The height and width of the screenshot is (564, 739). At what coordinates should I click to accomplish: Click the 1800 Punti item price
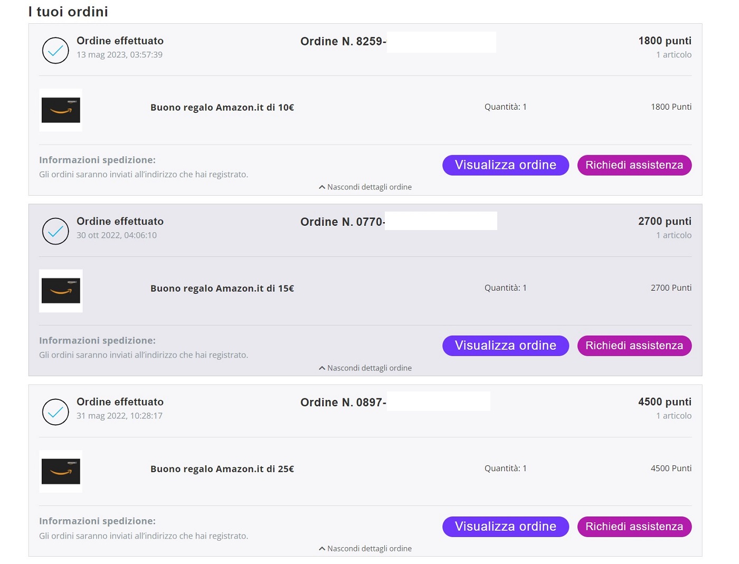pyautogui.click(x=671, y=107)
